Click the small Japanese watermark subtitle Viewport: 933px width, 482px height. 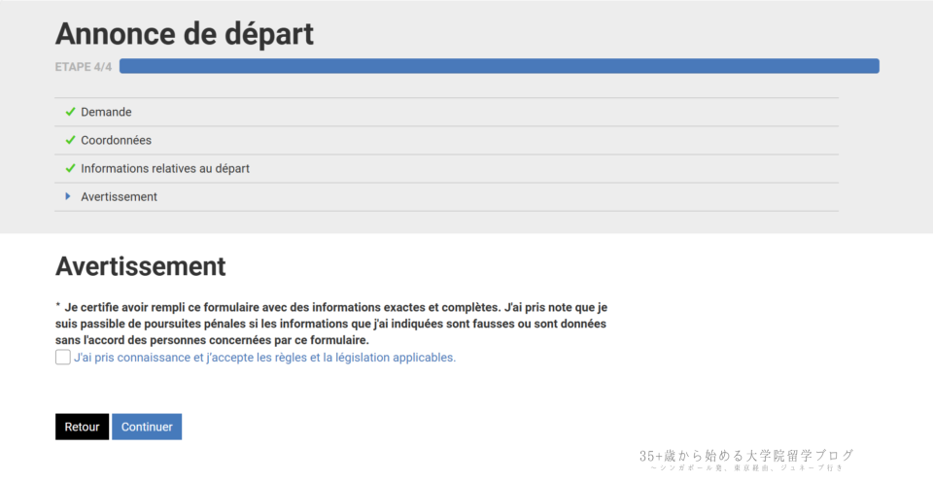tap(746, 468)
